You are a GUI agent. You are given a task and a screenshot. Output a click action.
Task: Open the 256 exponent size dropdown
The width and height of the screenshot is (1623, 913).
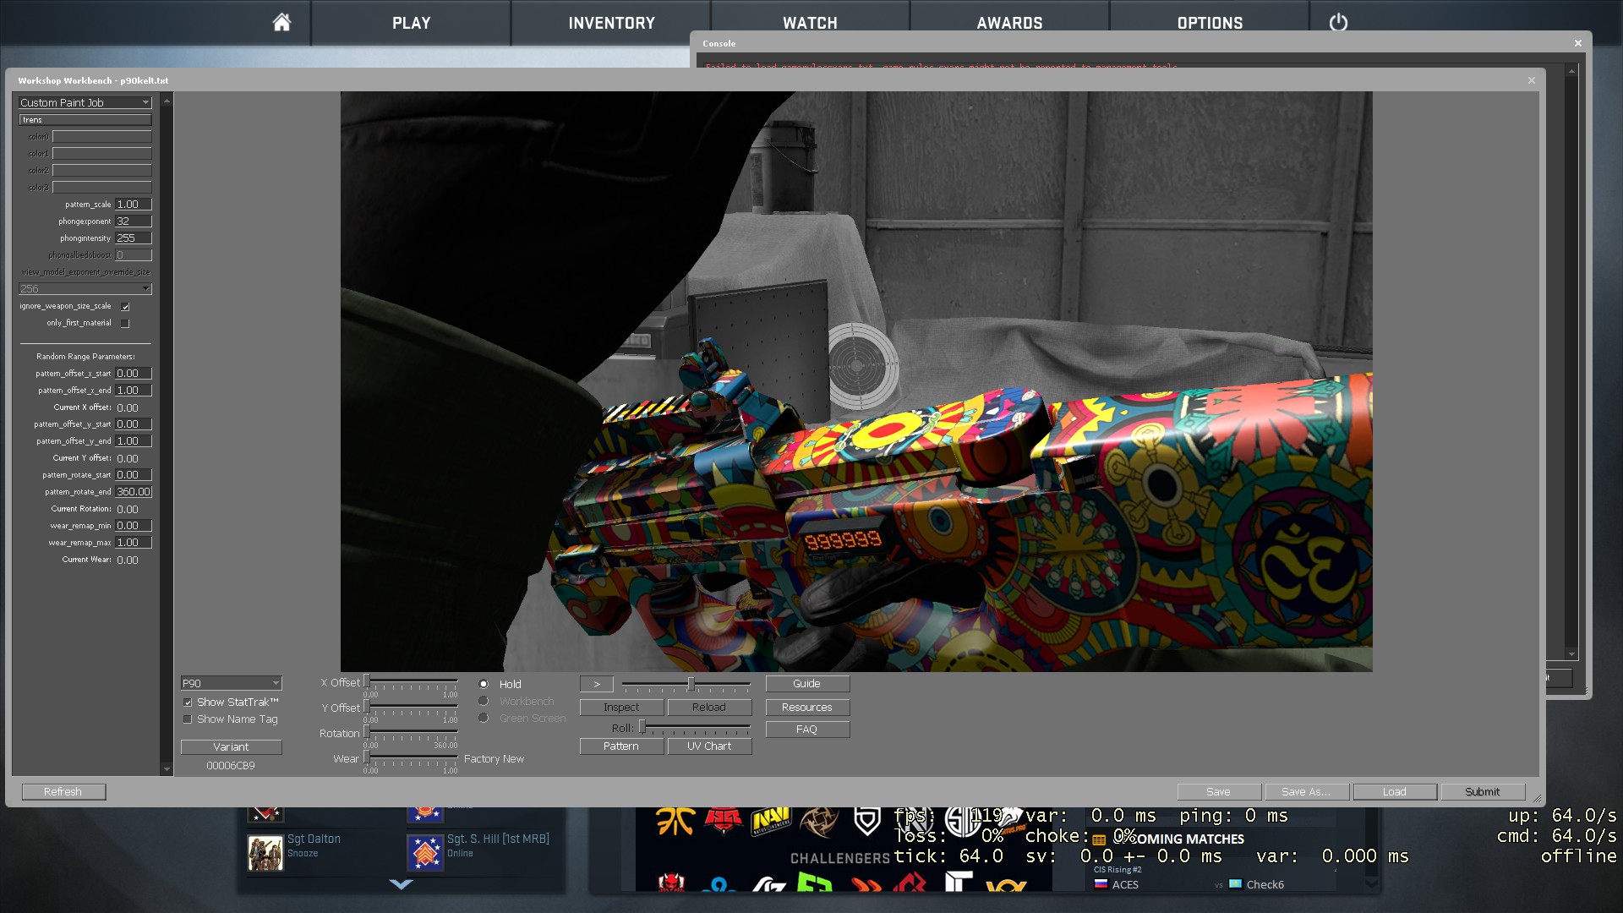[x=85, y=288]
